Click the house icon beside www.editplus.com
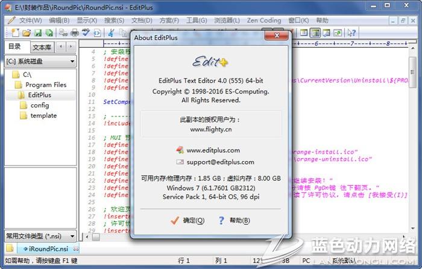The height and width of the screenshot is (269, 422). [x=180, y=150]
